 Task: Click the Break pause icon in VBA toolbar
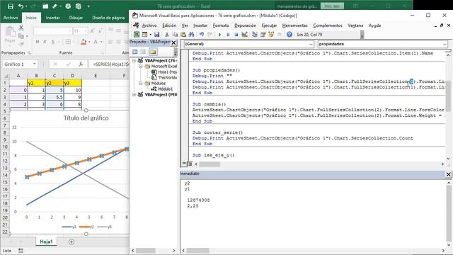click(228, 35)
